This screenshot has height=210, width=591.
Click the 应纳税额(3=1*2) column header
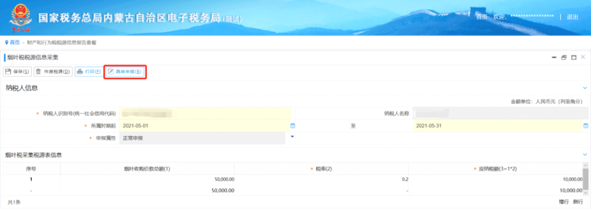coord(495,169)
